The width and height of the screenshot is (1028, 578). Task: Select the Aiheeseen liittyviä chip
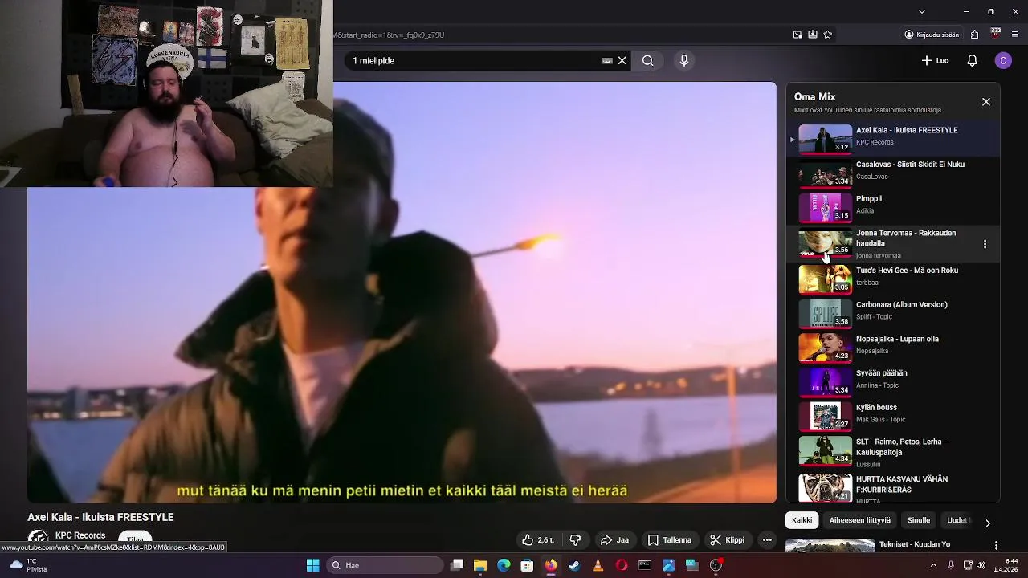click(x=859, y=520)
